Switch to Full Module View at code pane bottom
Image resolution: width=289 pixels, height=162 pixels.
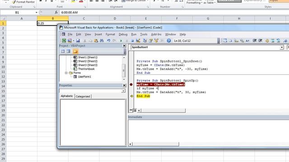pyautogui.click(x=135, y=110)
